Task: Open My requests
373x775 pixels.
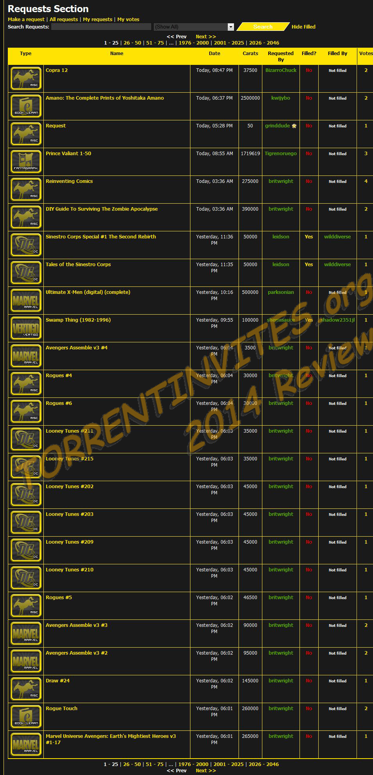Action: (97, 20)
